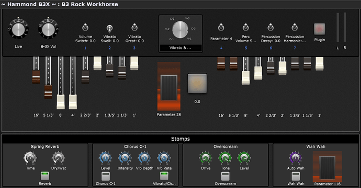361x188 pixels.
Task: Click the right channel R level meter
Action: [x=345, y=27]
